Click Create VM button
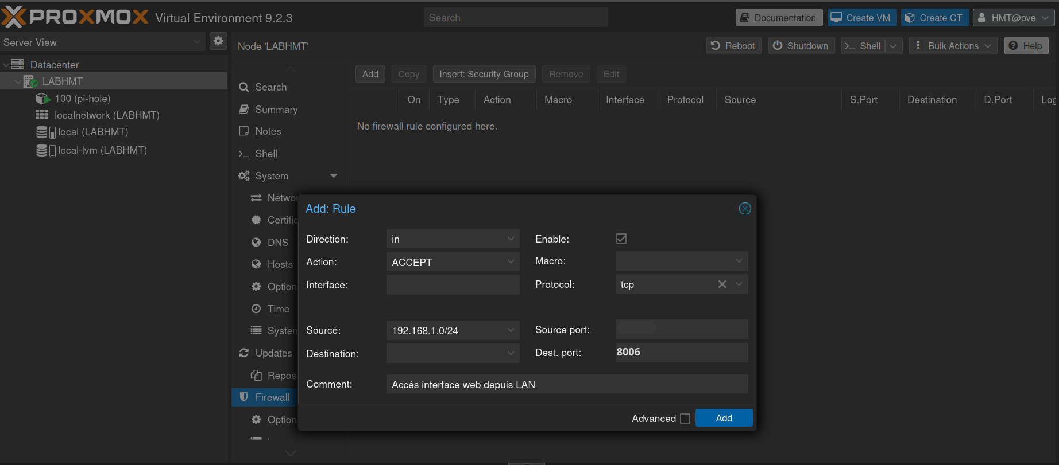The height and width of the screenshot is (465, 1059). click(861, 18)
